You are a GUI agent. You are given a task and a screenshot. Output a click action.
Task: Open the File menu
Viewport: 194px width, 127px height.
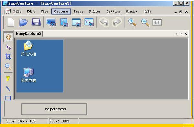[17, 11]
